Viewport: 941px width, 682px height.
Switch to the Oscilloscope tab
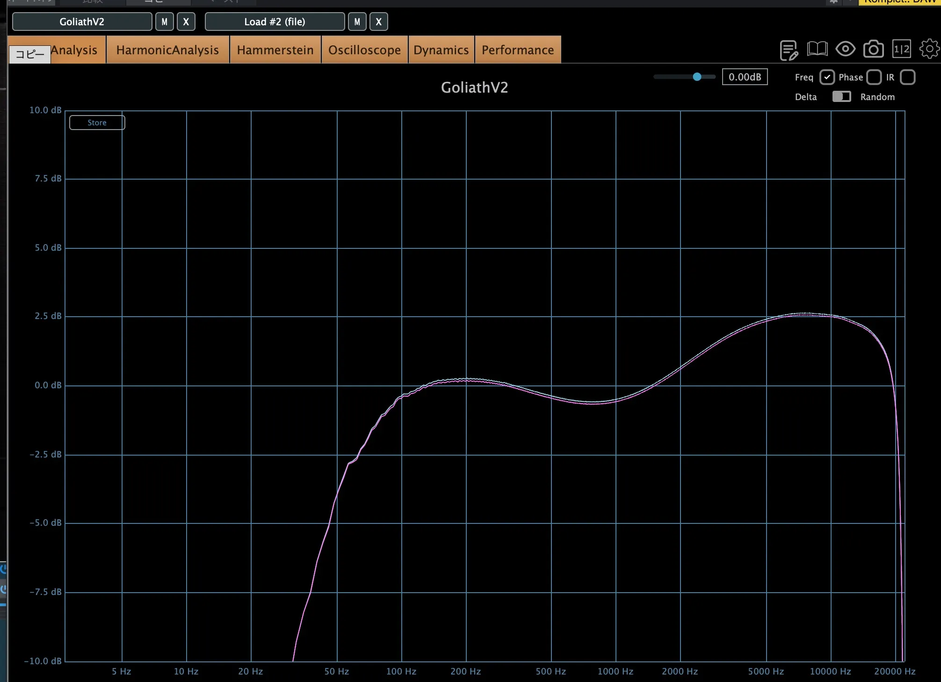click(364, 50)
